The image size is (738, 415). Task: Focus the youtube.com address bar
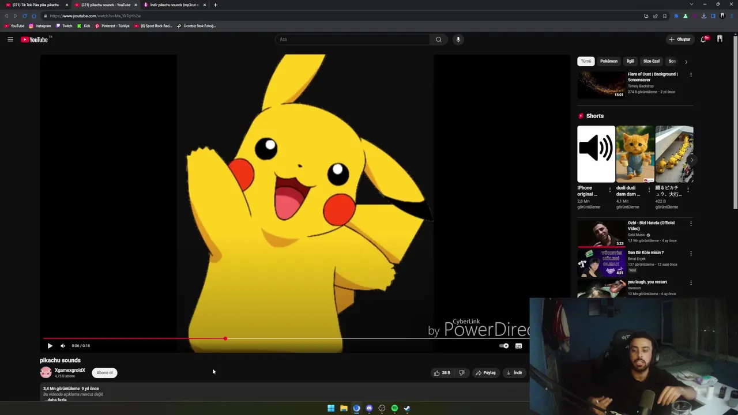coord(340,16)
